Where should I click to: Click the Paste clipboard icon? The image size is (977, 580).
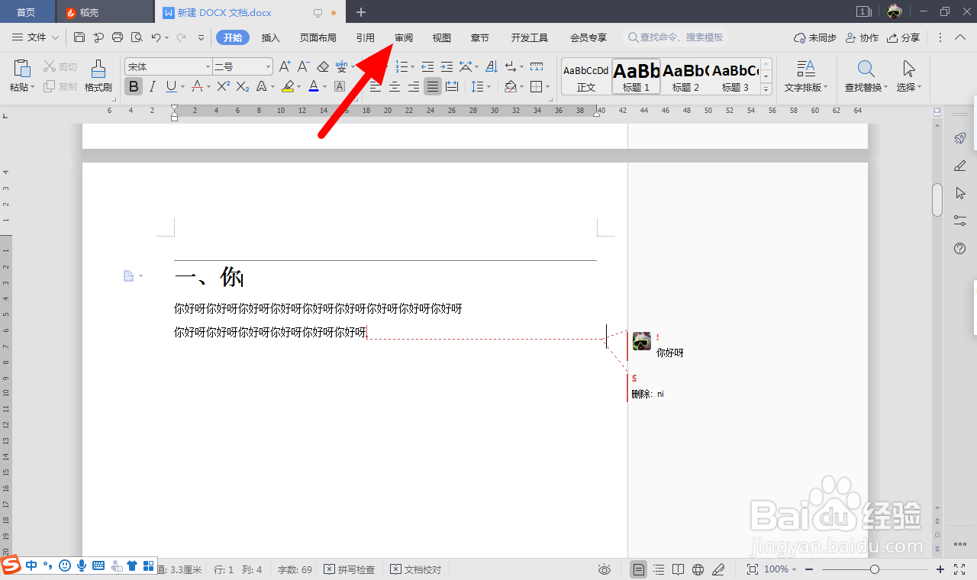coord(22,69)
